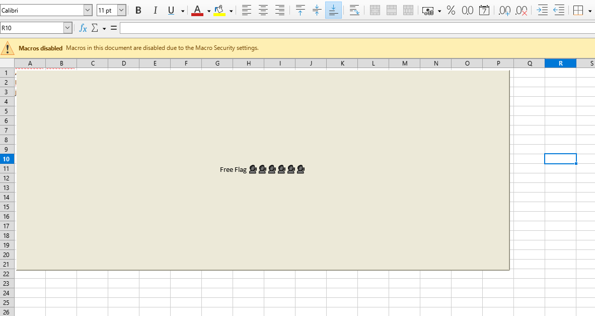This screenshot has width=595, height=316.
Task: Toggle bold formatting
Action: (x=138, y=10)
